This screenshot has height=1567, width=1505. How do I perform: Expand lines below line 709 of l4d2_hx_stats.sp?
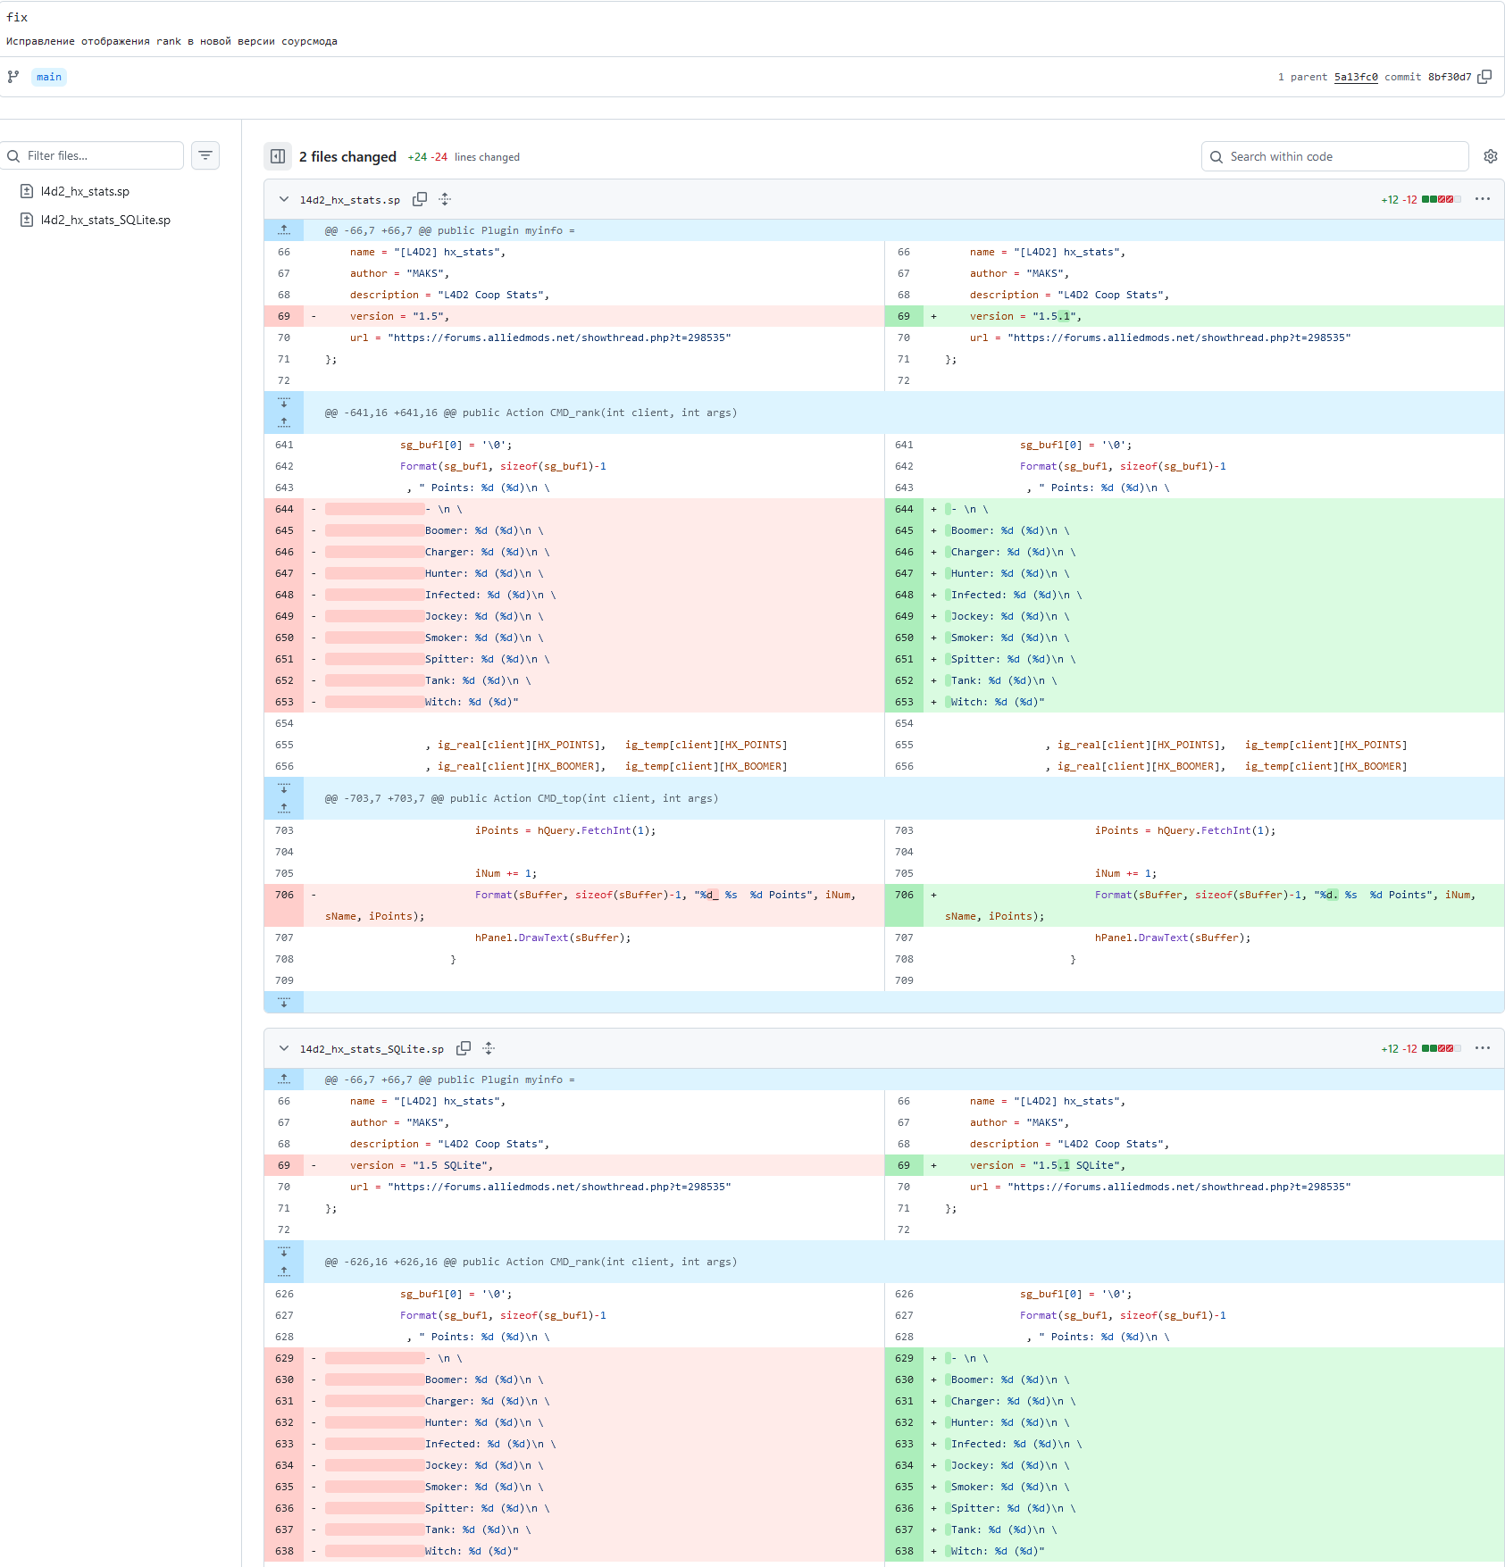284,1002
